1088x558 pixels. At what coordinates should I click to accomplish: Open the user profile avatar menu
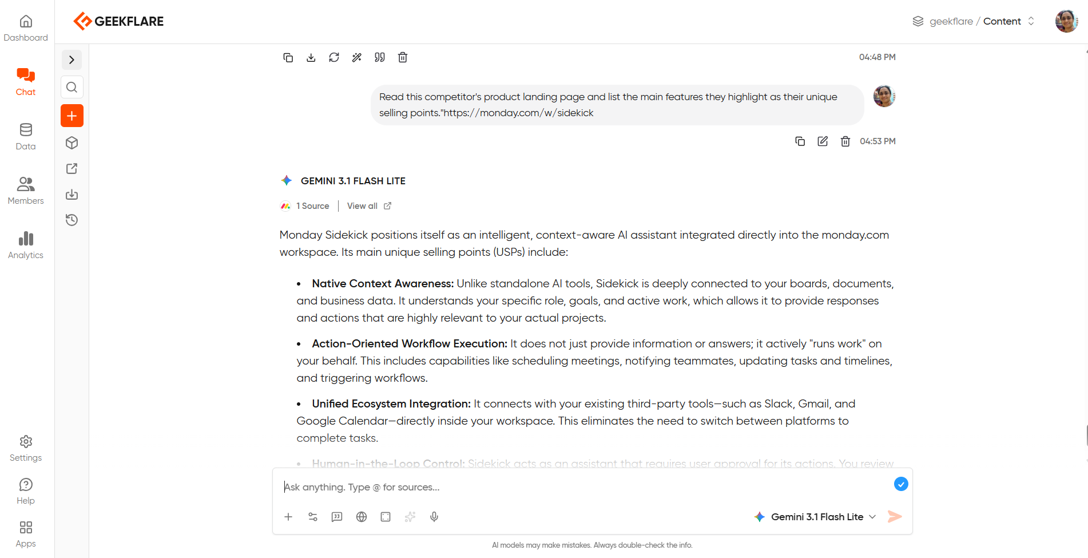point(1066,21)
